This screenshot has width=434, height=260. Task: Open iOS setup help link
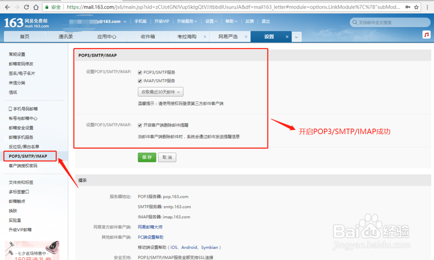pyautogui.click(x=174, y=247)
